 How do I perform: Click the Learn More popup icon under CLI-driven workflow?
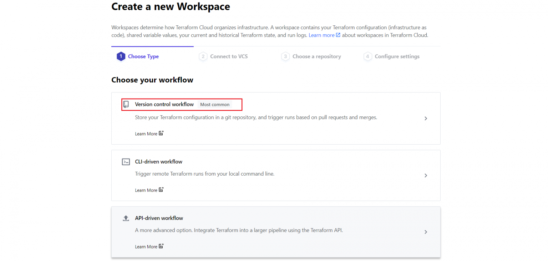[x=161, y=189]
